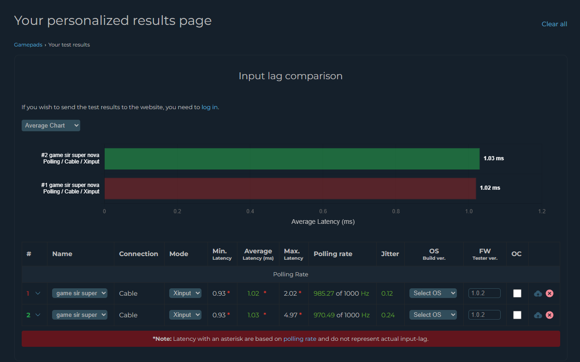Click the red #1 chart bar

point(290,188)
